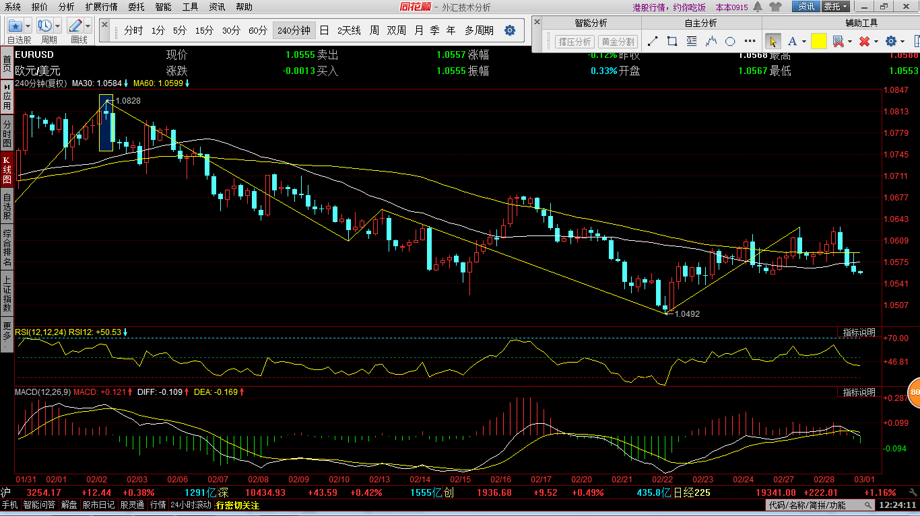Expand the 画线 dropdown arrow
Image resolution: width=920 pixels, height=516 pixels.
click(x=88, y=26)
